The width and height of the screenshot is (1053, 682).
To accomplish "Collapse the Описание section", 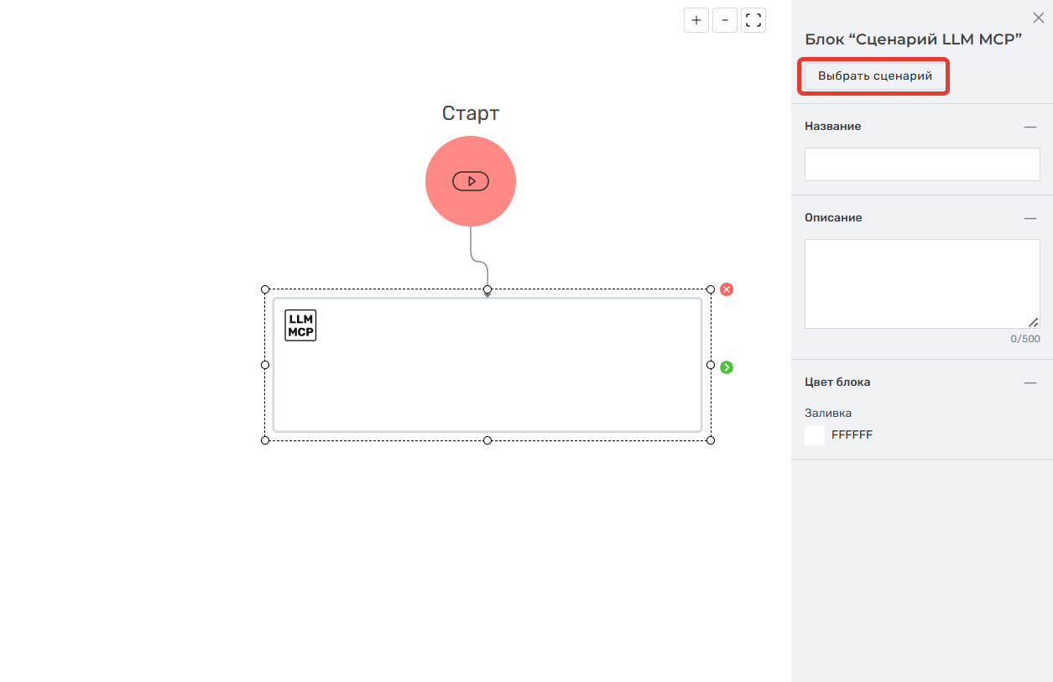I will click(x=1030, y=218).
